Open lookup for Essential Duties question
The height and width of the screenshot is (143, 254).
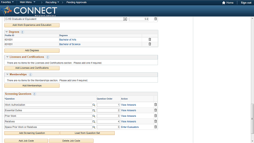coord(94,110)
